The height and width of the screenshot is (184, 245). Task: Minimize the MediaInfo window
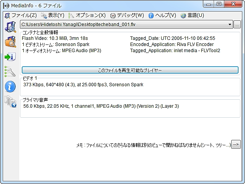tap(209, 4)
